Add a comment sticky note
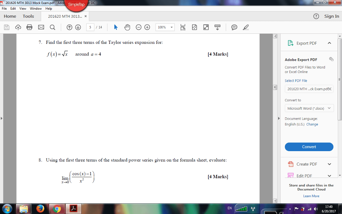Image resolution: width=342 pixels, height=214 pixels. pyautogui.click(x=234, y=27)
